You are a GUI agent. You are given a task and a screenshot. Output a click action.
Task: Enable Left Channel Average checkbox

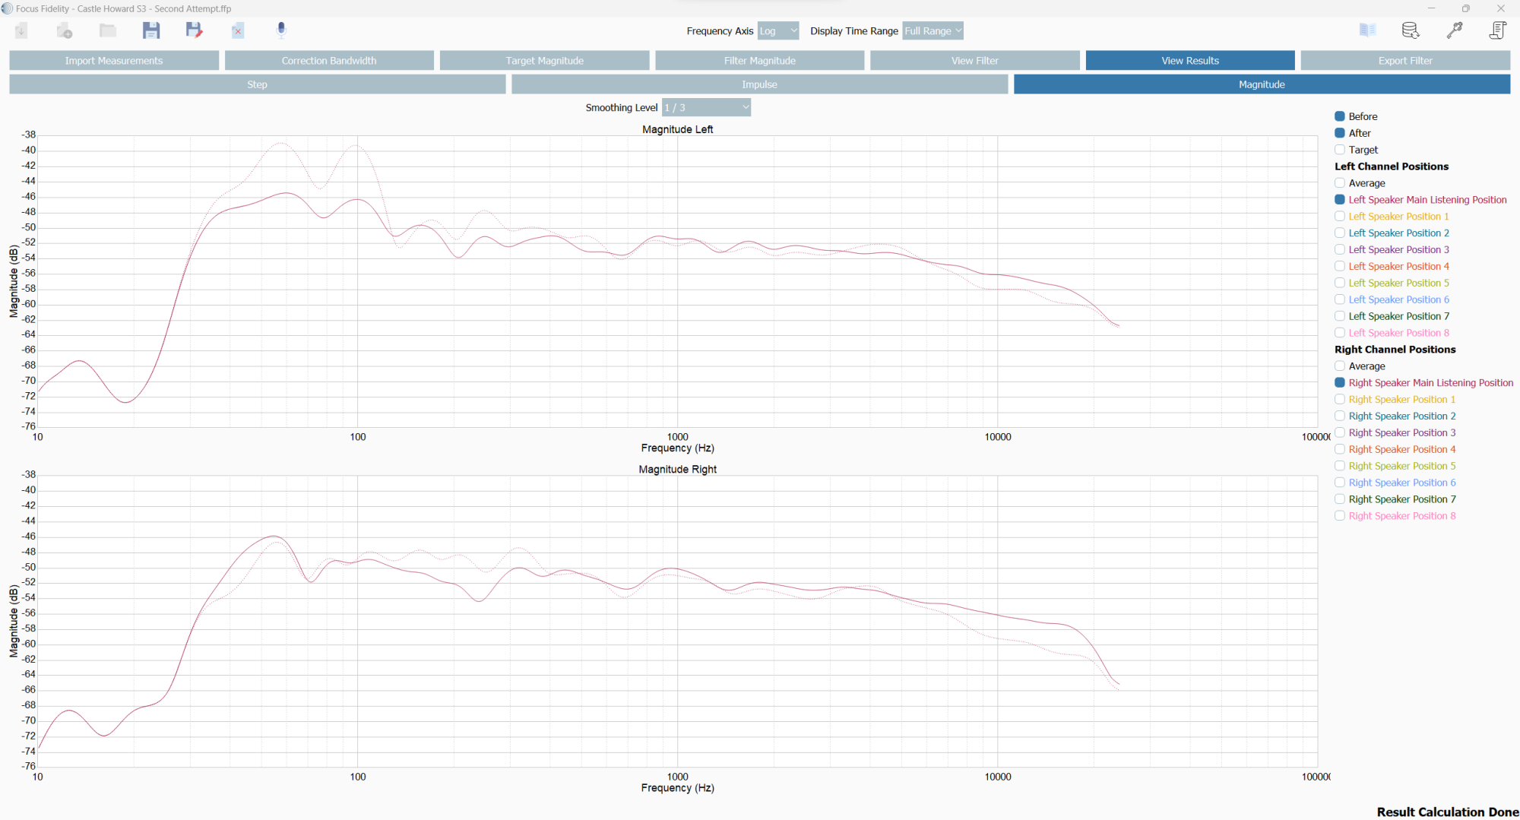pyautogui.click(x=1340, y=183)
